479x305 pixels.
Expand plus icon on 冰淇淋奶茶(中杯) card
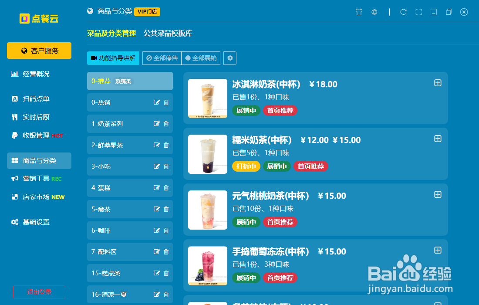coord(438,83)
